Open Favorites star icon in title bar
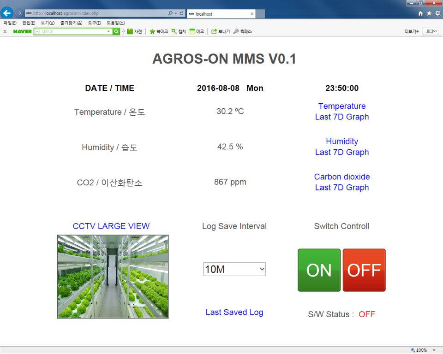 (x=429, y=14)
